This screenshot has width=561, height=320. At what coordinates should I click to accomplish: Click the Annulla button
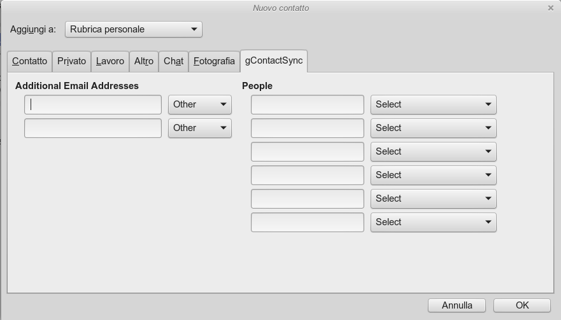pyautogui.click(x=457, y=305)
